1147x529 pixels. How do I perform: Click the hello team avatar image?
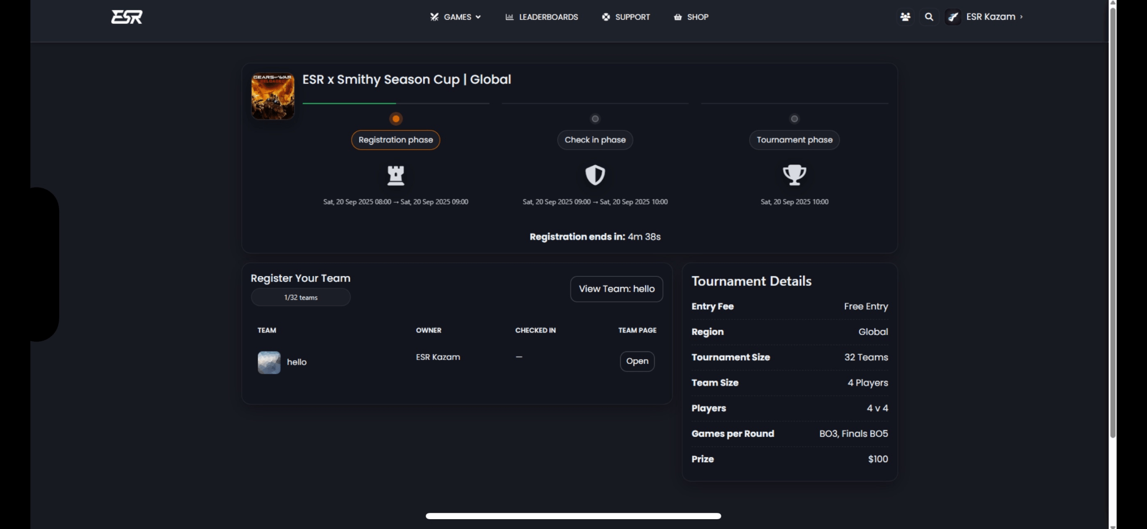click(269, 362)
